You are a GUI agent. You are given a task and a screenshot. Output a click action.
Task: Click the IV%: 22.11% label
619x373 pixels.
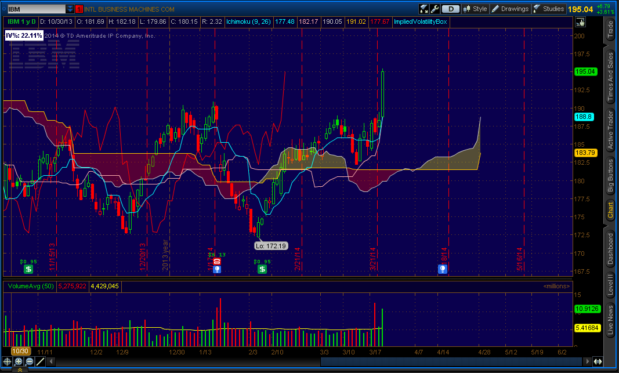click(x=24, y=35)
